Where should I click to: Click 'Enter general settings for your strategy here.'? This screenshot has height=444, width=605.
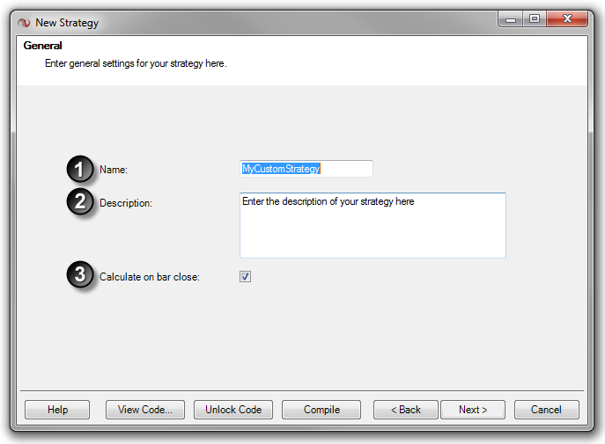point(136,63)
